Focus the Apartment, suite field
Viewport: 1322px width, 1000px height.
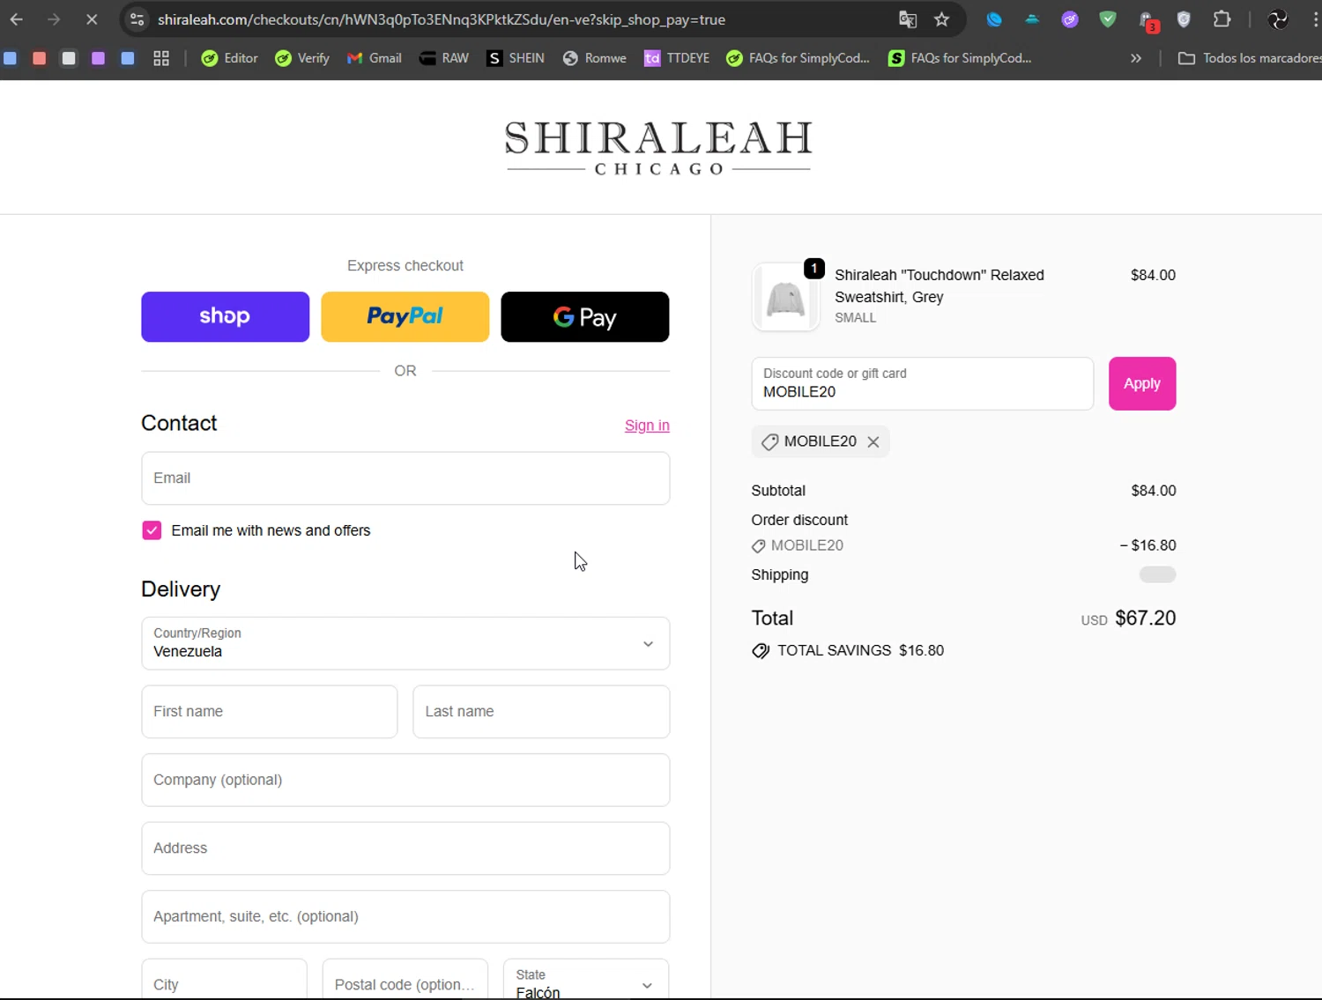point(405,916)
